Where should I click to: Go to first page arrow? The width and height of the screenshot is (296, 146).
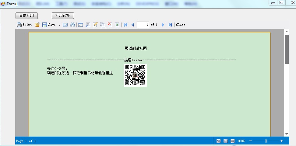coord(125,25)
